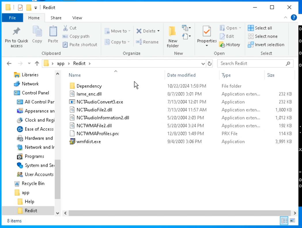Click the Paste clipboard icon
302x228 pixels.
[53, 32]
